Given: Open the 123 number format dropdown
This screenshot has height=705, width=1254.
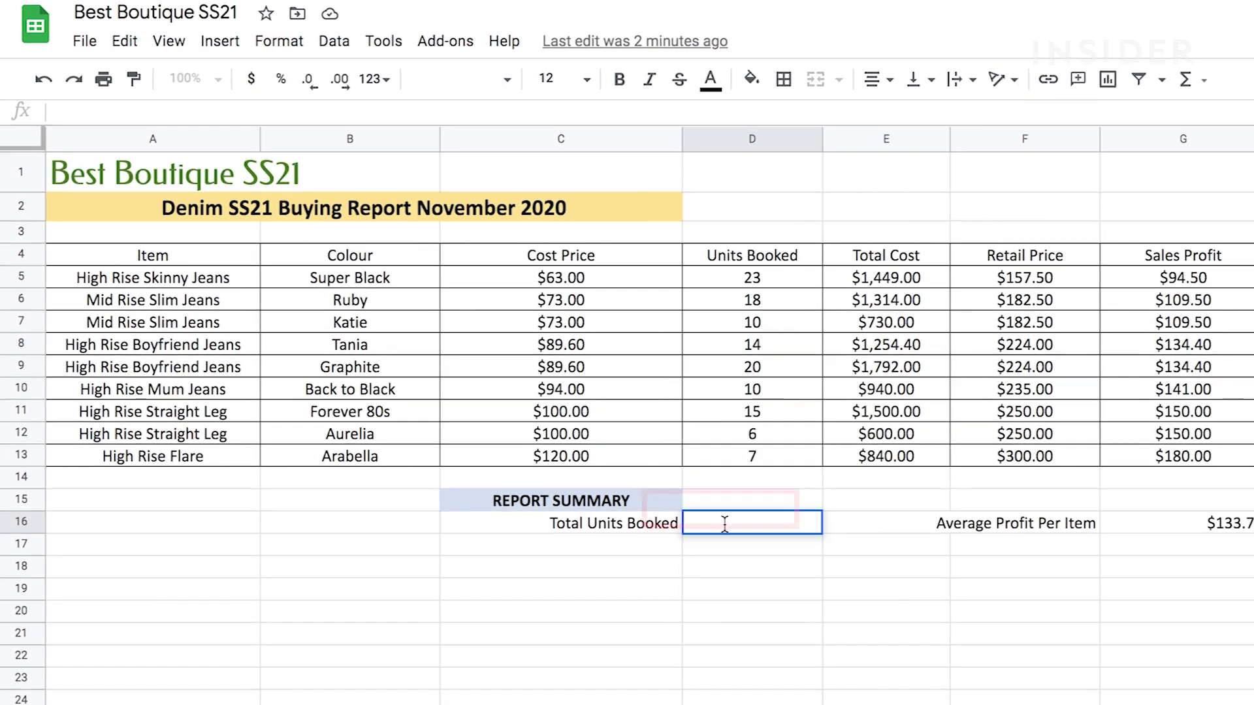Looking at the screenshot, I should [374, 79].
